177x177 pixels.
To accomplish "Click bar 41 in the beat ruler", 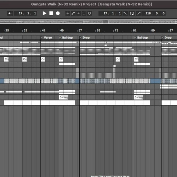I will 44,30.
